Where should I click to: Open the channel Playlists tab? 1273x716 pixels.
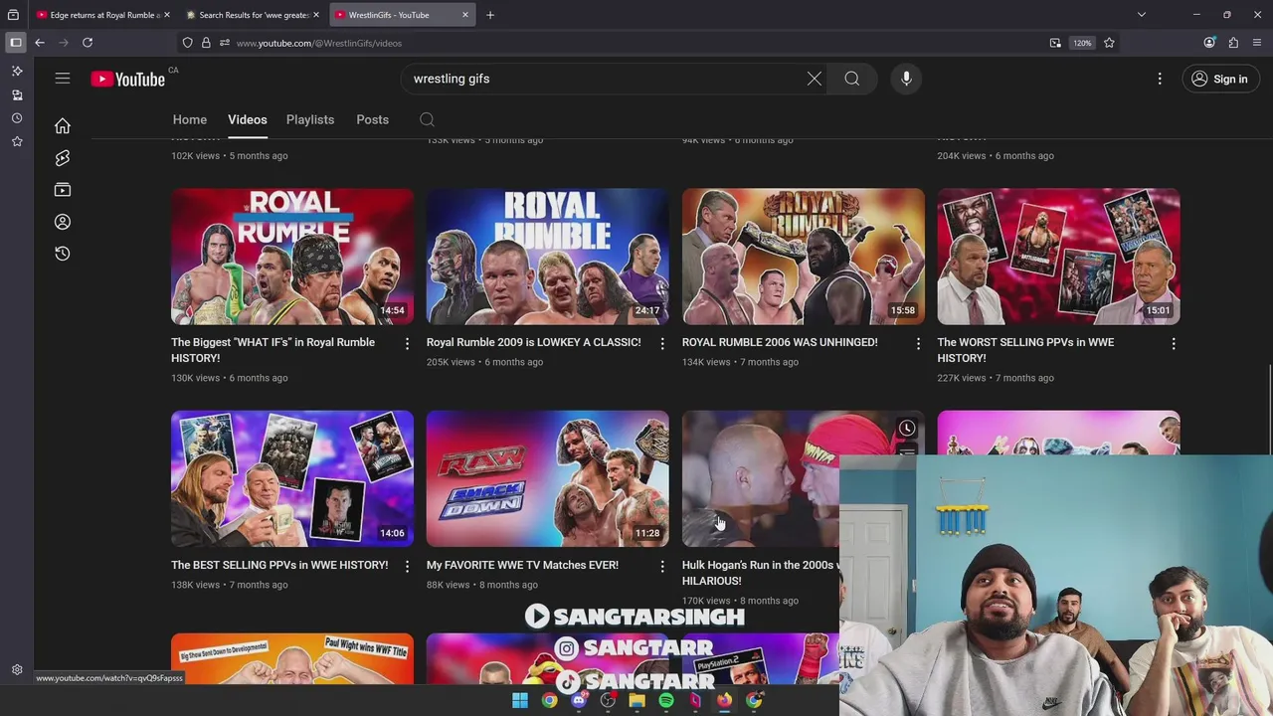point(310,119)
